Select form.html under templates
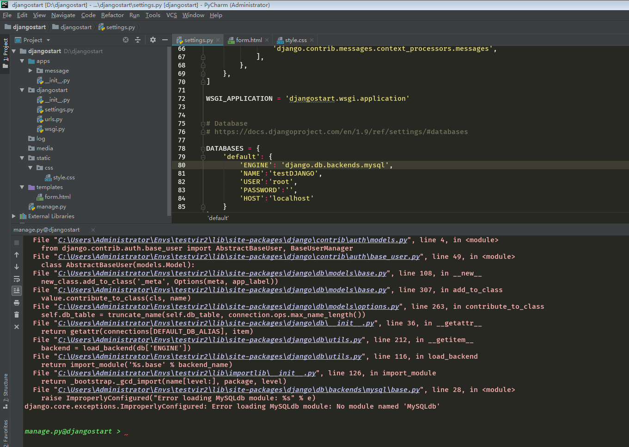Image resolution: width=629 pixels, height=447 pixels. [x=57, y=197]
